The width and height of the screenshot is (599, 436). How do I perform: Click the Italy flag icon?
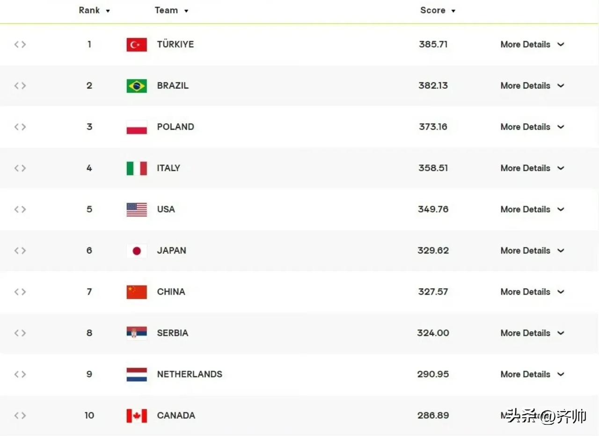[137, 168]
